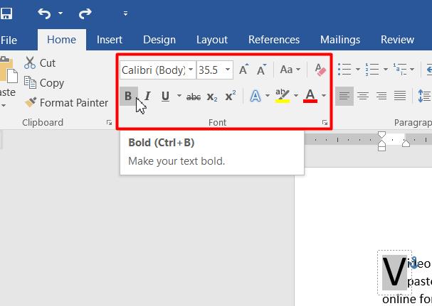Expand Text Effects dropdown arrow
Viewport: 432px width, 306px height.
(x=268, y=96)
